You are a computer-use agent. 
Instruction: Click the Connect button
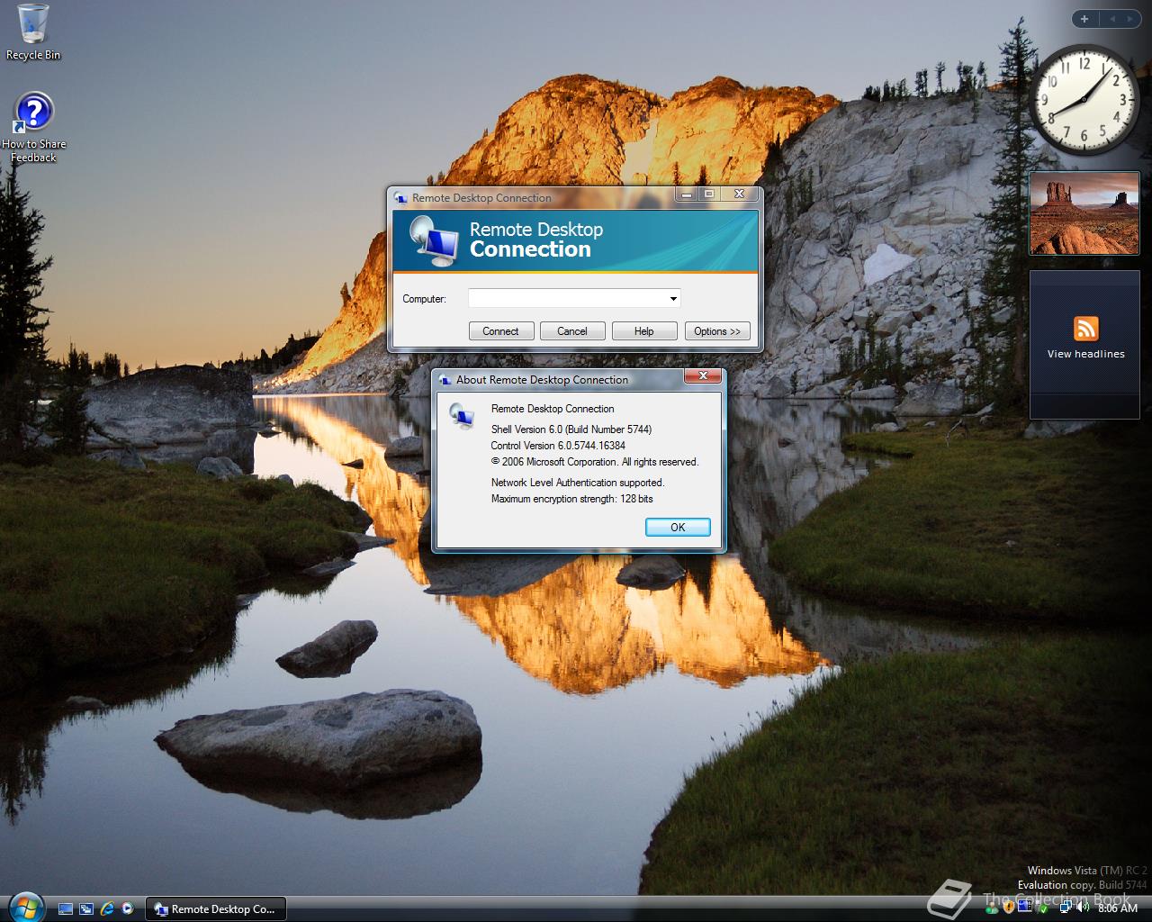point(500,331)
